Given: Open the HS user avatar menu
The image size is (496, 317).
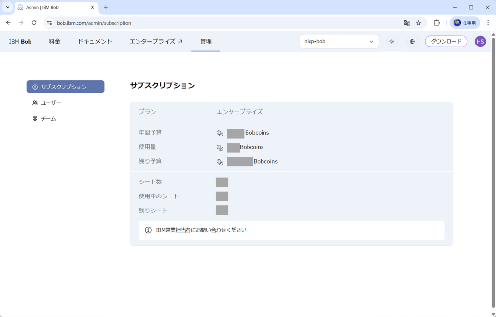Looking at the screenshot, I should click(x=480, y=42).
